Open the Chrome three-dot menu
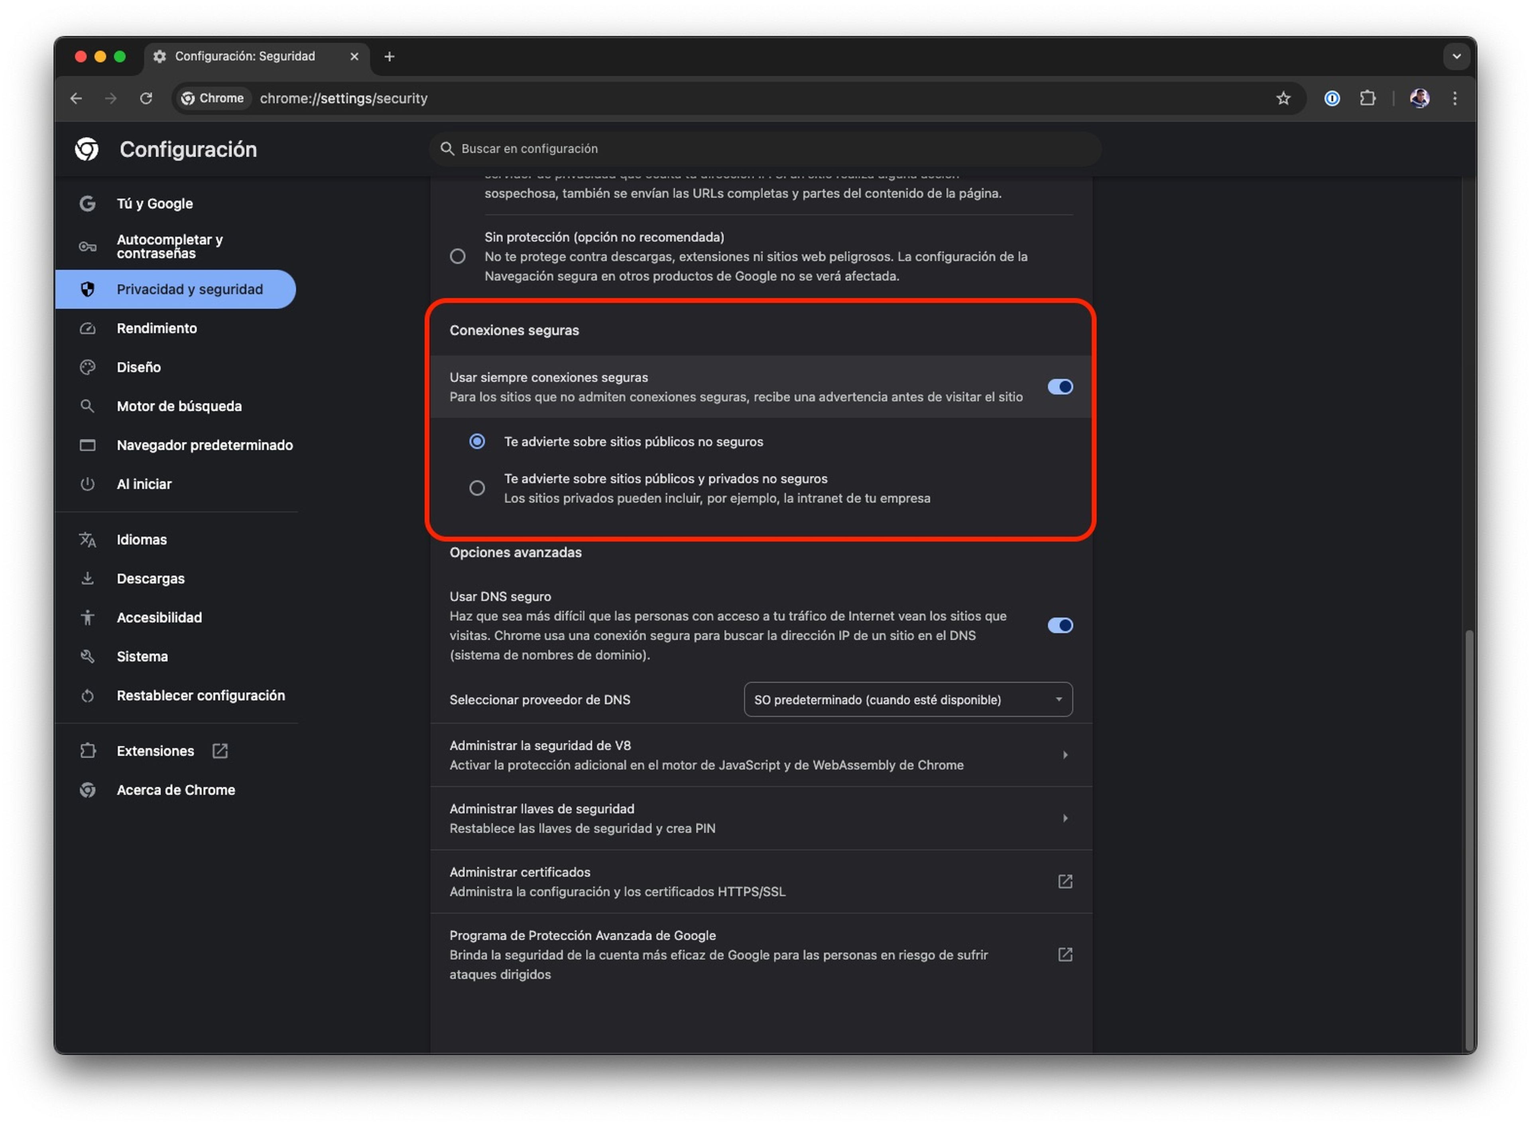Viewport: 1531px width, 1126px height. coord(1454,98)
